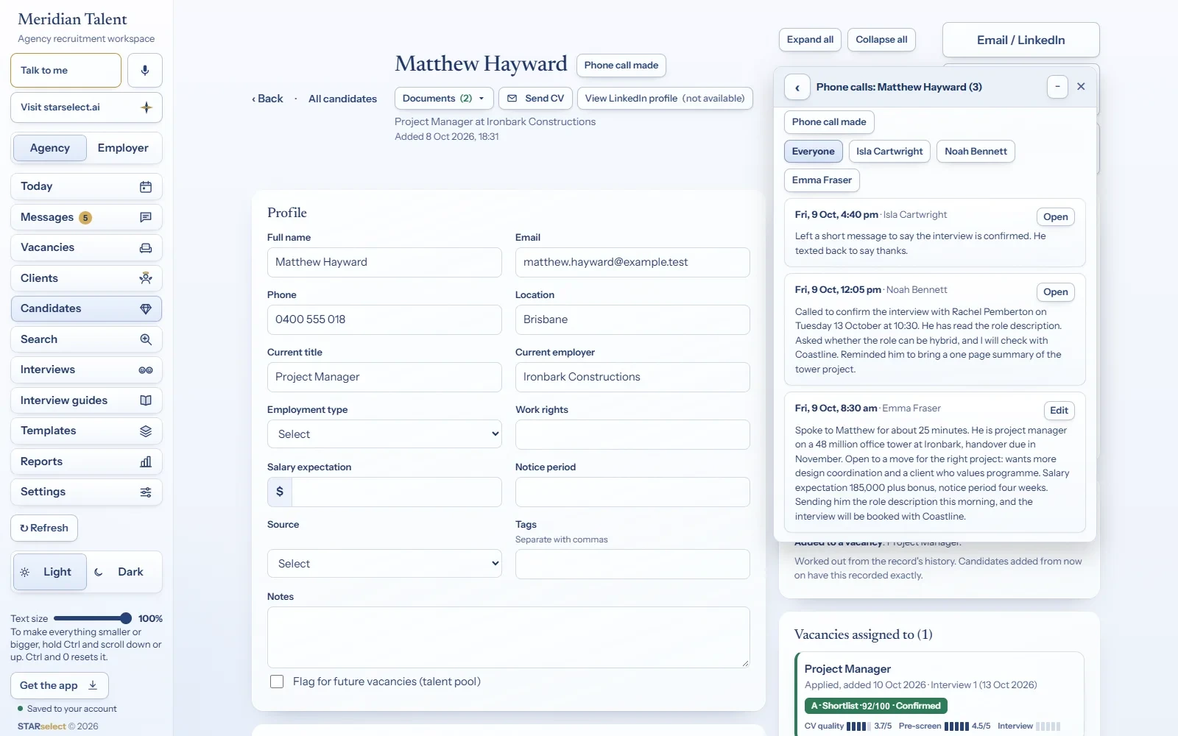1178x736 pixels.
Task: Click the download icon on Get the app
Action: [x=93, y=685]
